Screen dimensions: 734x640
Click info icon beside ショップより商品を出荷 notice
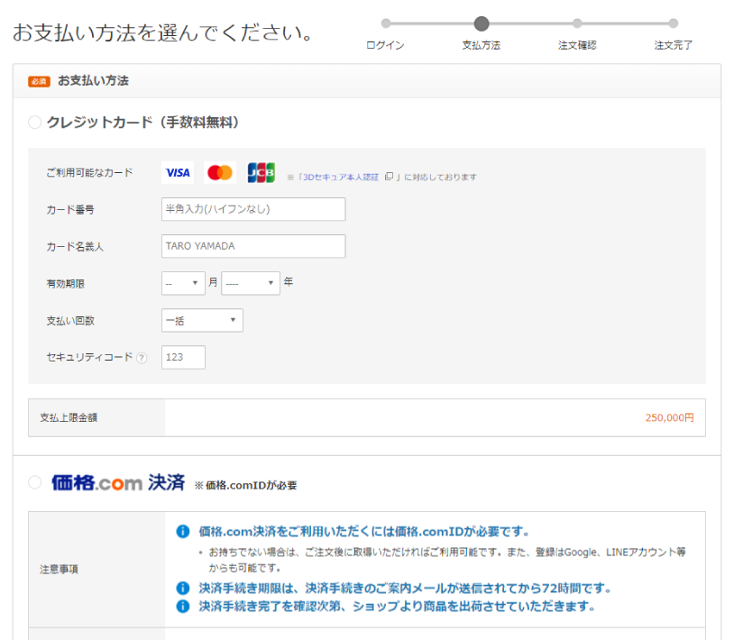pos(182,607)
